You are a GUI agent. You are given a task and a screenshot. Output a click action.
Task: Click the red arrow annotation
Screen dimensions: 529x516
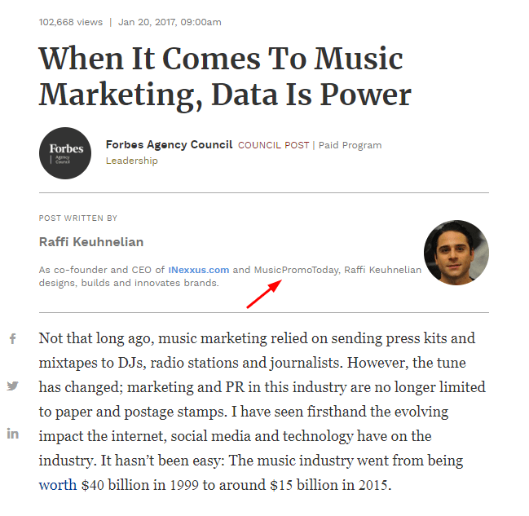click(x=264, y=293)
